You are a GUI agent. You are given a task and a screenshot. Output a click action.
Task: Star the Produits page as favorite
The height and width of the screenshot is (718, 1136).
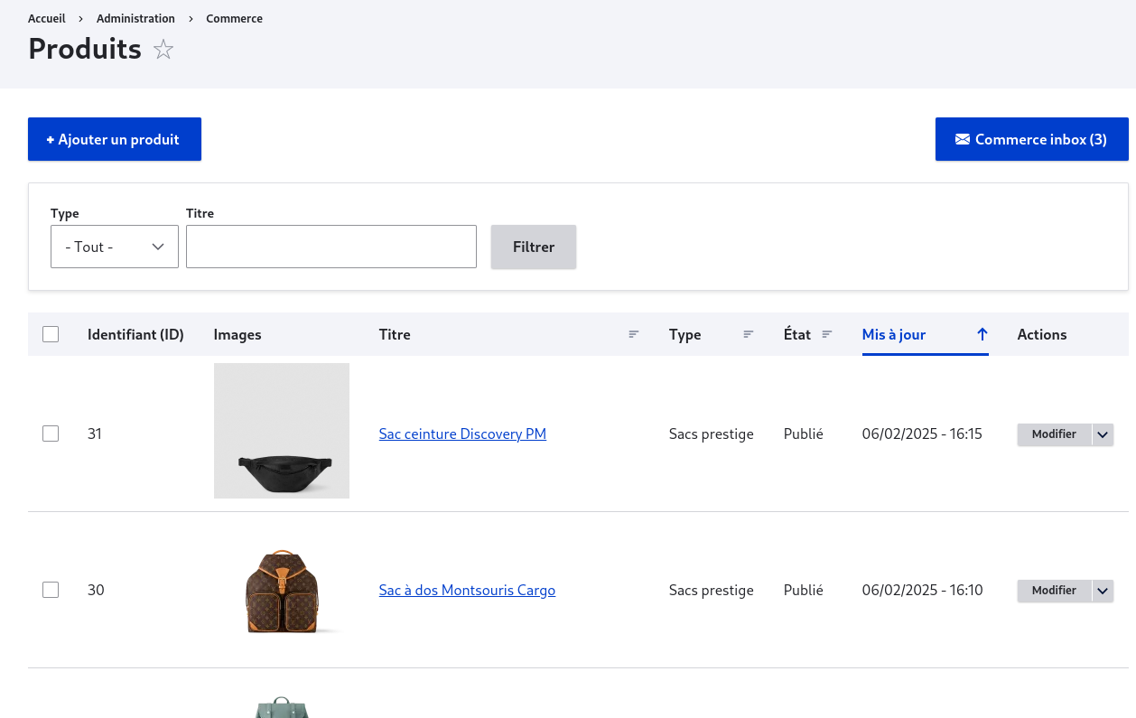163,50
